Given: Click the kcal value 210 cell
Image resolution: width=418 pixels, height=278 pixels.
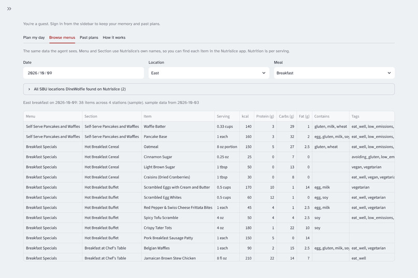Looking at the screenshot, I should click(x=246, y=257).
